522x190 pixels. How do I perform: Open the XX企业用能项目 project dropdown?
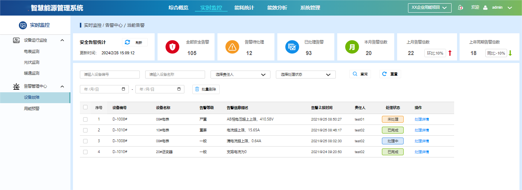[430, 8]
